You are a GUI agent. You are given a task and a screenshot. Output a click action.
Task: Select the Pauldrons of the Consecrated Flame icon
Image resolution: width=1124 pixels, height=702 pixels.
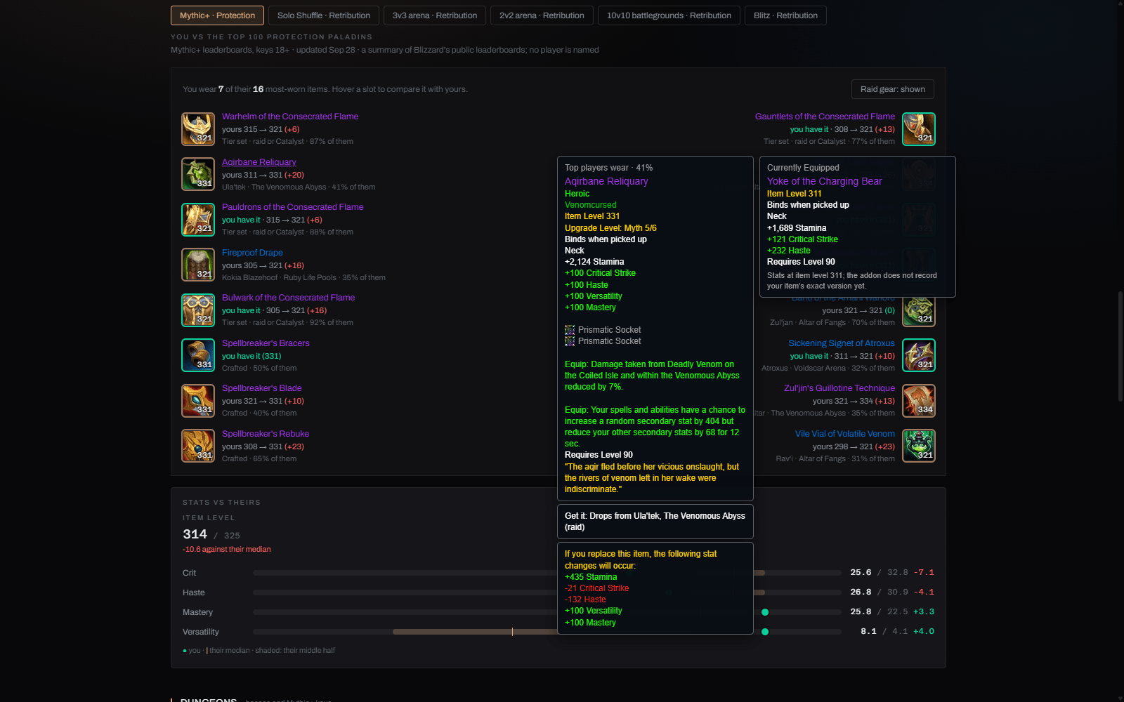click(198, 220)
